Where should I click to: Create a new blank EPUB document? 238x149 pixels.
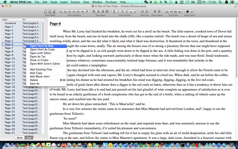[46, 12]
